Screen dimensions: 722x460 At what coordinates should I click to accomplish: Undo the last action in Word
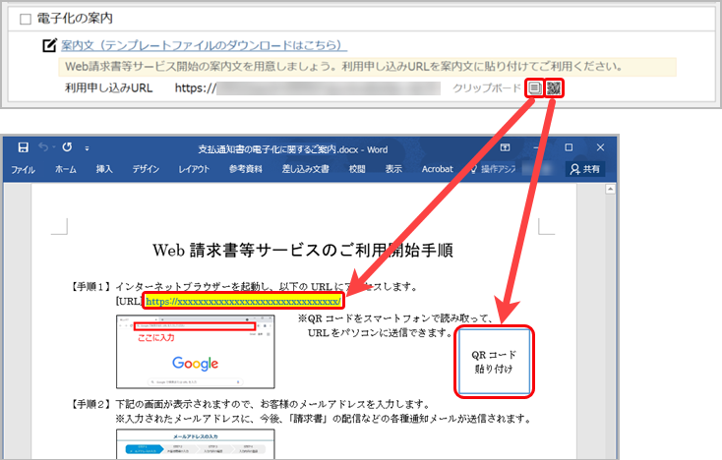tap(43, 147)
